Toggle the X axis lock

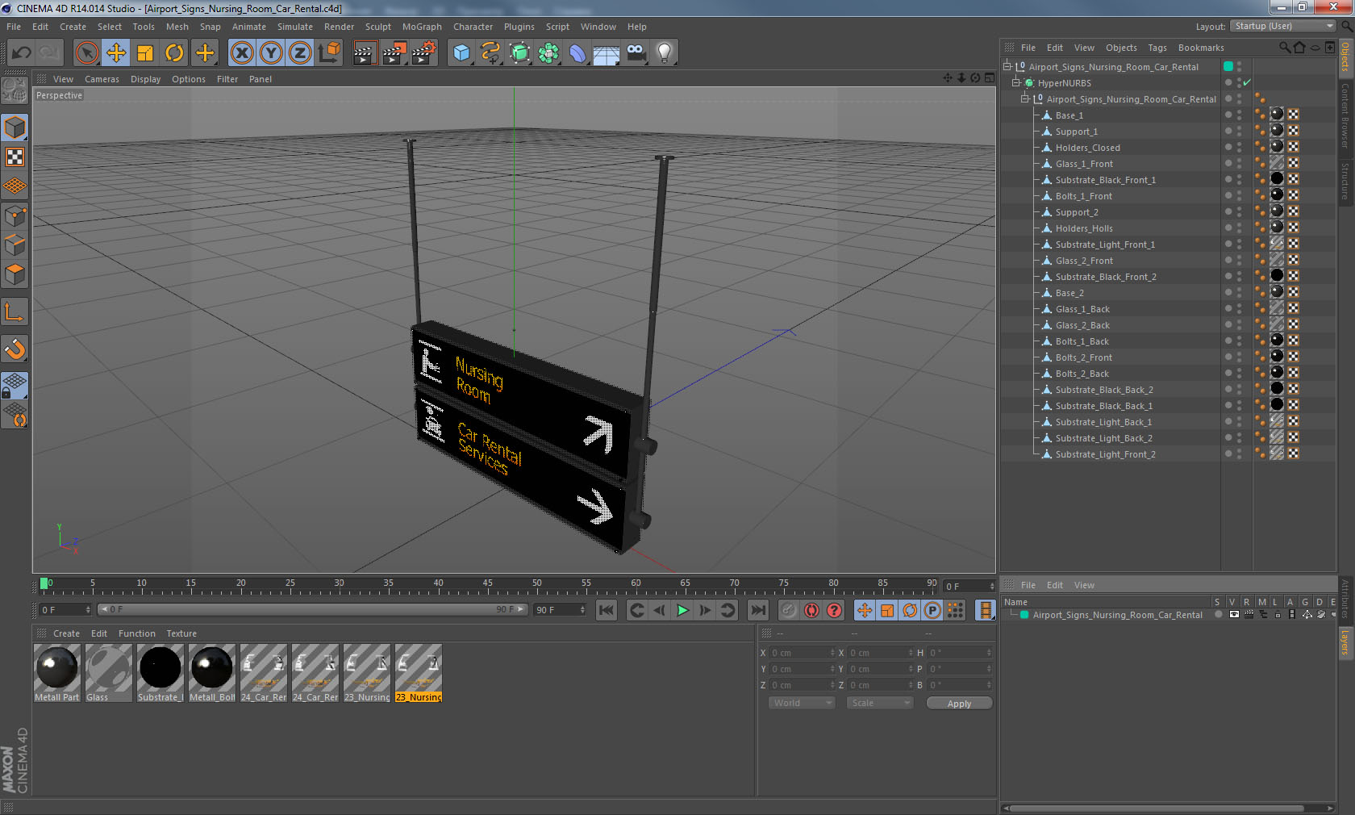coord(241,53)
